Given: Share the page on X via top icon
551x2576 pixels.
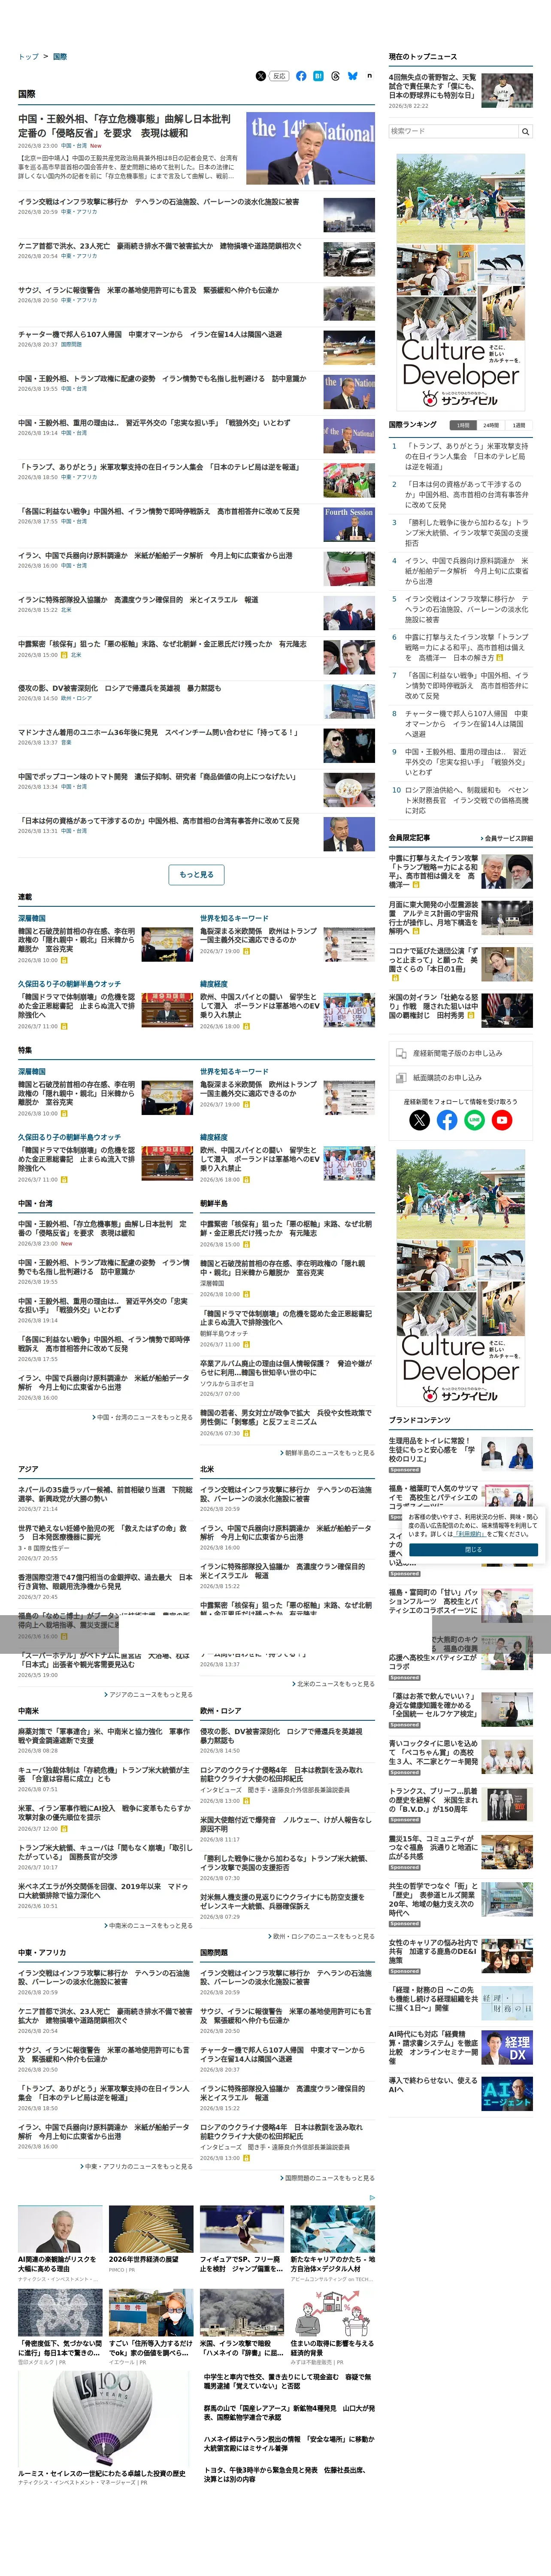Looking at the screenshot, I should click(x=261, y=76).
